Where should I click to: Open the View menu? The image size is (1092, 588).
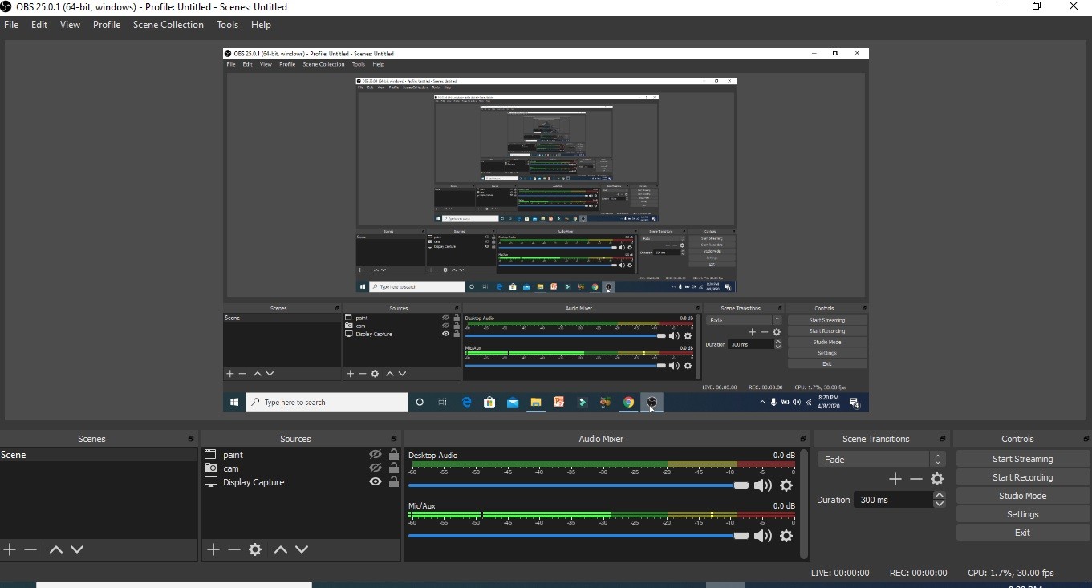tap(71, 25)
